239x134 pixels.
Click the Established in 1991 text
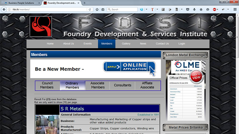pos(148,115)
